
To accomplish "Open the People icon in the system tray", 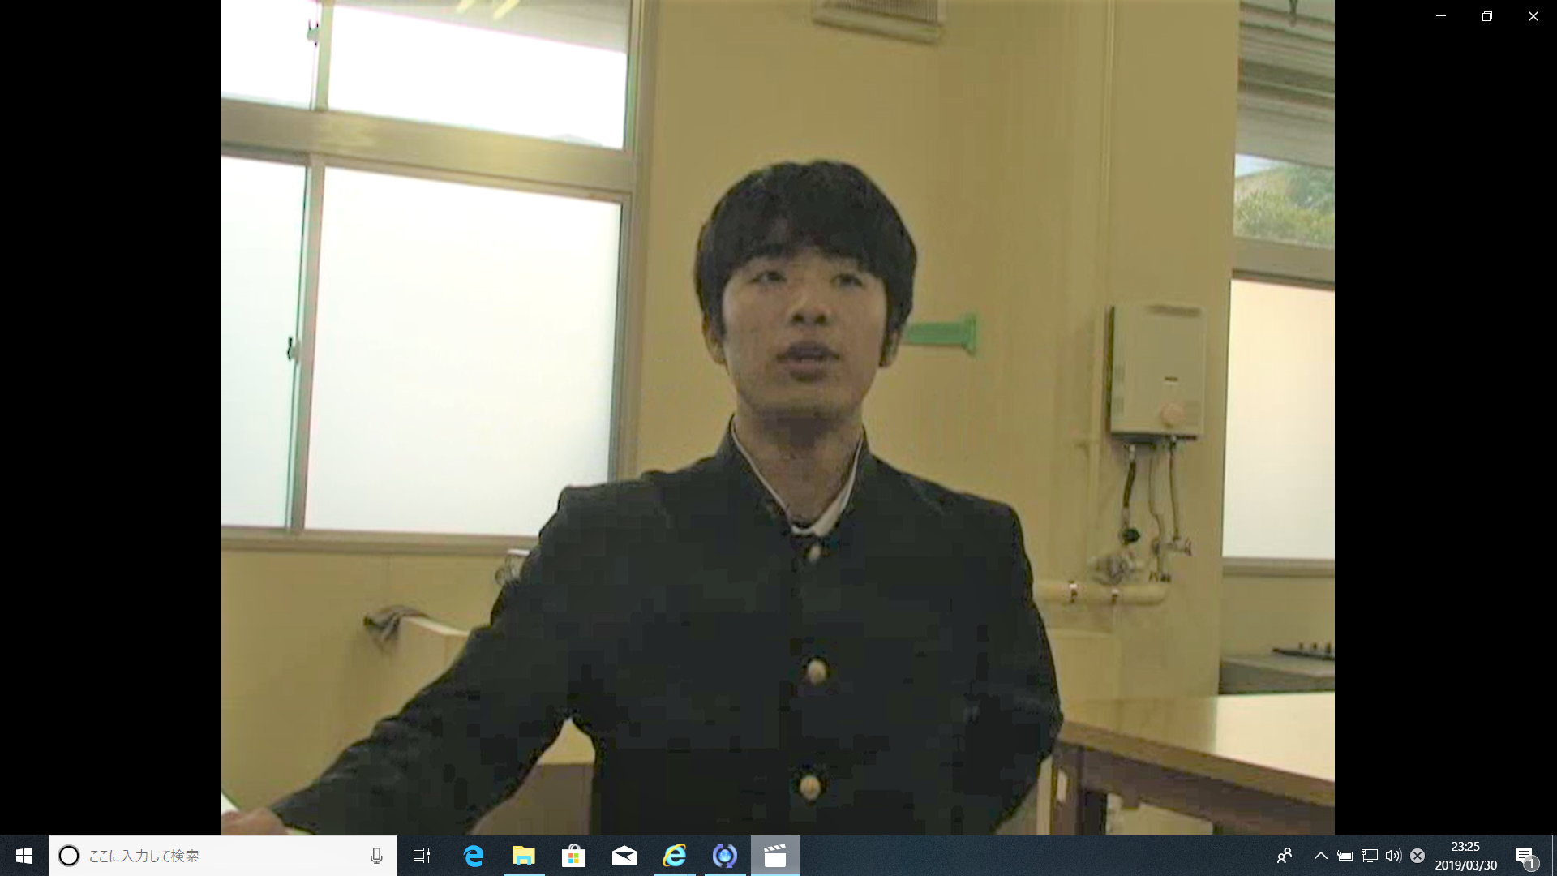I will [1285, 856].
